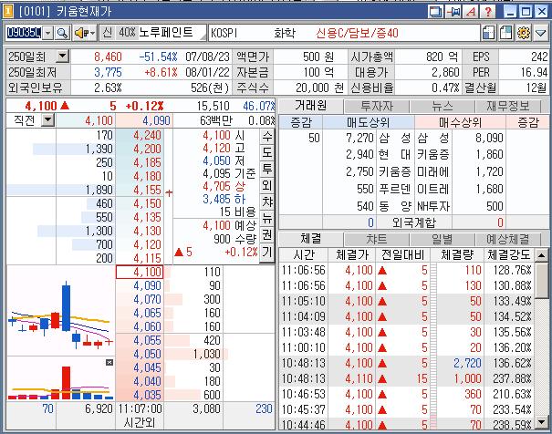Expand the toolbar menu down-arrow at right

[540, 33]
